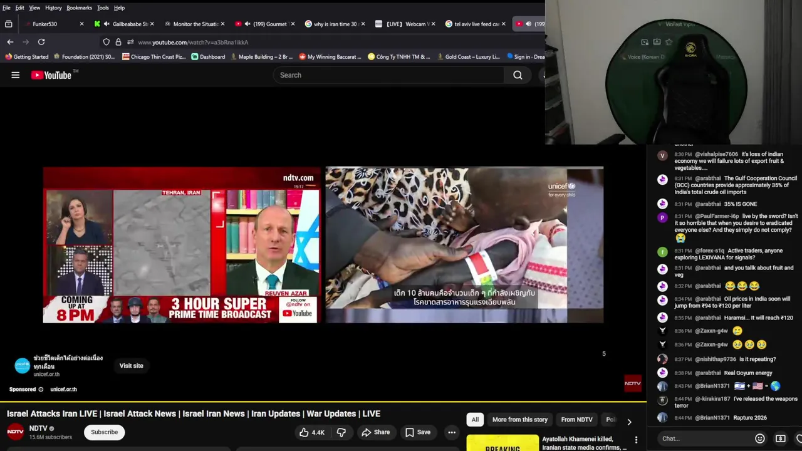The width and height of the screenshot is (802, 451).
Task: Close the why is iran time tab
Action: (363, 24)
